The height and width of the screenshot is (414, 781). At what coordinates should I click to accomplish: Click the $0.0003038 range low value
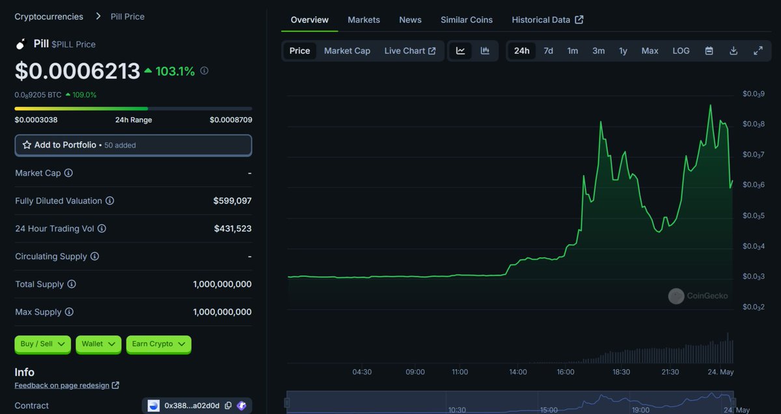click(36, 120)
